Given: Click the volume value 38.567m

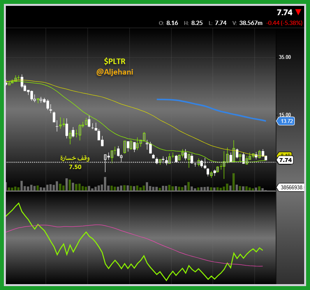Looking at the screenshot, I should (x=251, y=23).
